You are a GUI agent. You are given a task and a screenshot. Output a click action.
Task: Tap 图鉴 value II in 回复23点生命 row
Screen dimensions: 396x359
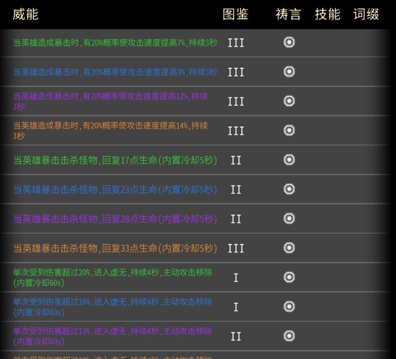point(236,190)
